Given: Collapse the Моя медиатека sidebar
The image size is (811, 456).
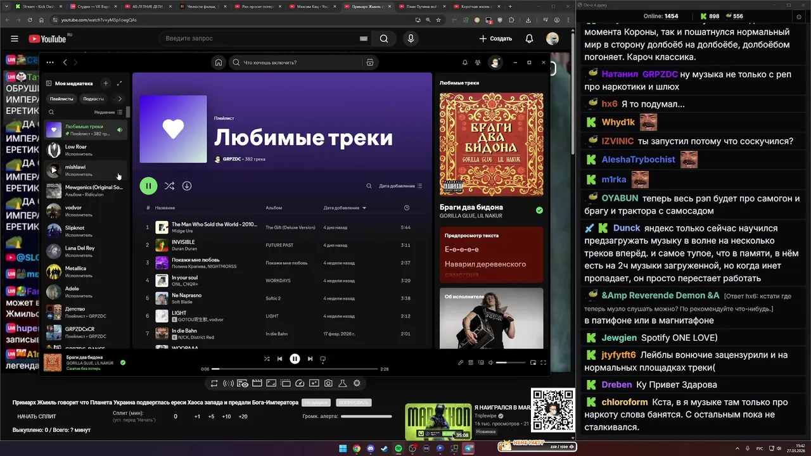Looking at the screenshot, I should [49, 83].
